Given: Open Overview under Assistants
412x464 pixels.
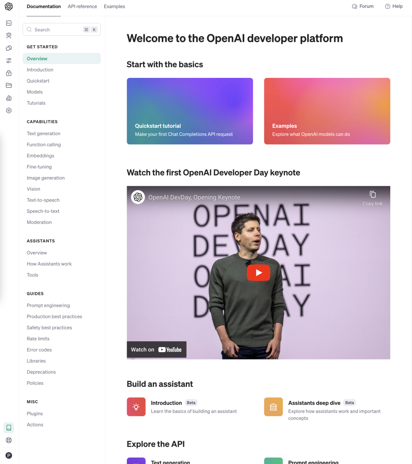Looking at the screenshot, I should [x=37, y=253].
